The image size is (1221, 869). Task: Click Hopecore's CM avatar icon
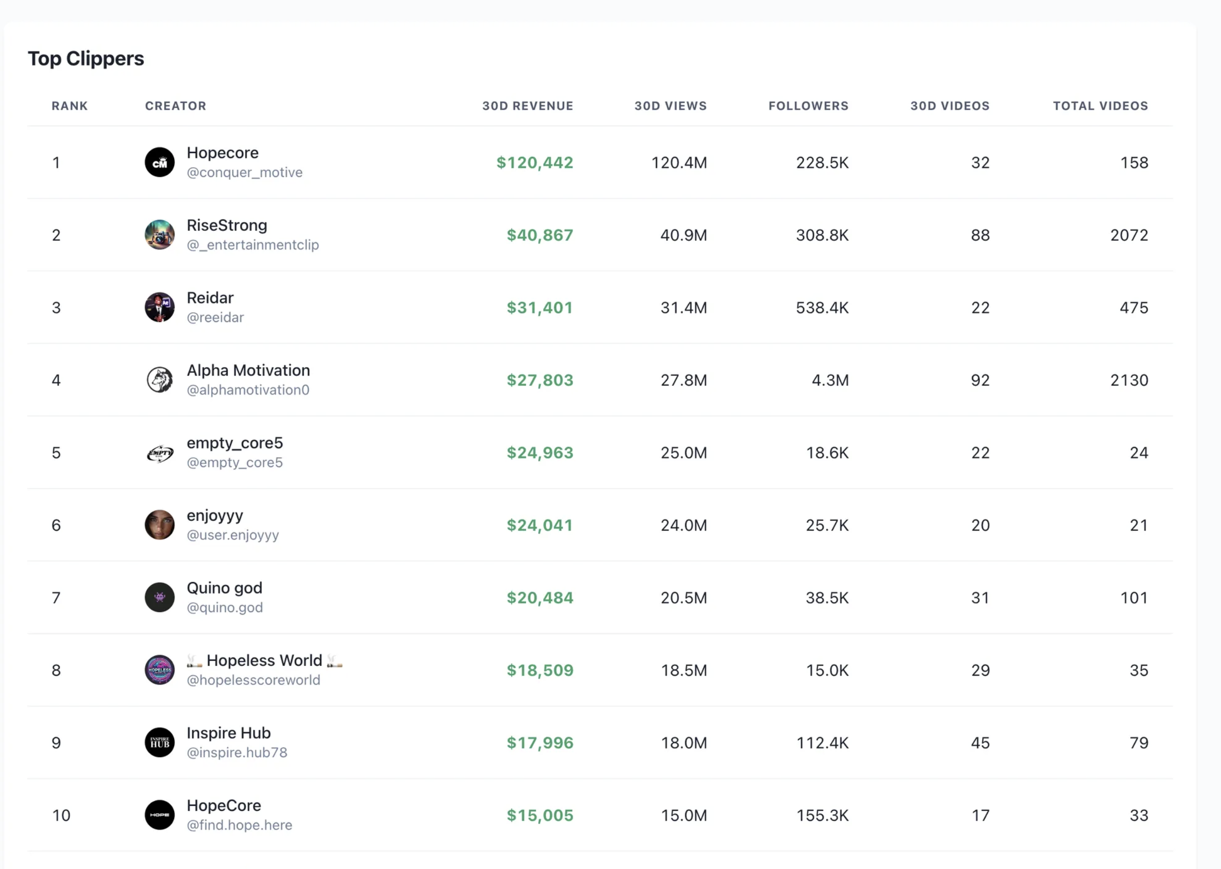159,162
